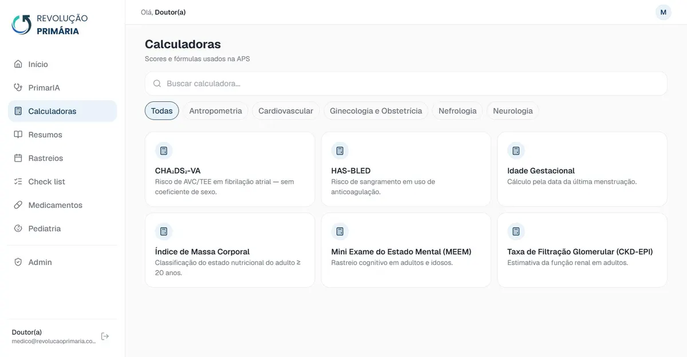Click the Medicamentos pill icon

click(18, 205)
